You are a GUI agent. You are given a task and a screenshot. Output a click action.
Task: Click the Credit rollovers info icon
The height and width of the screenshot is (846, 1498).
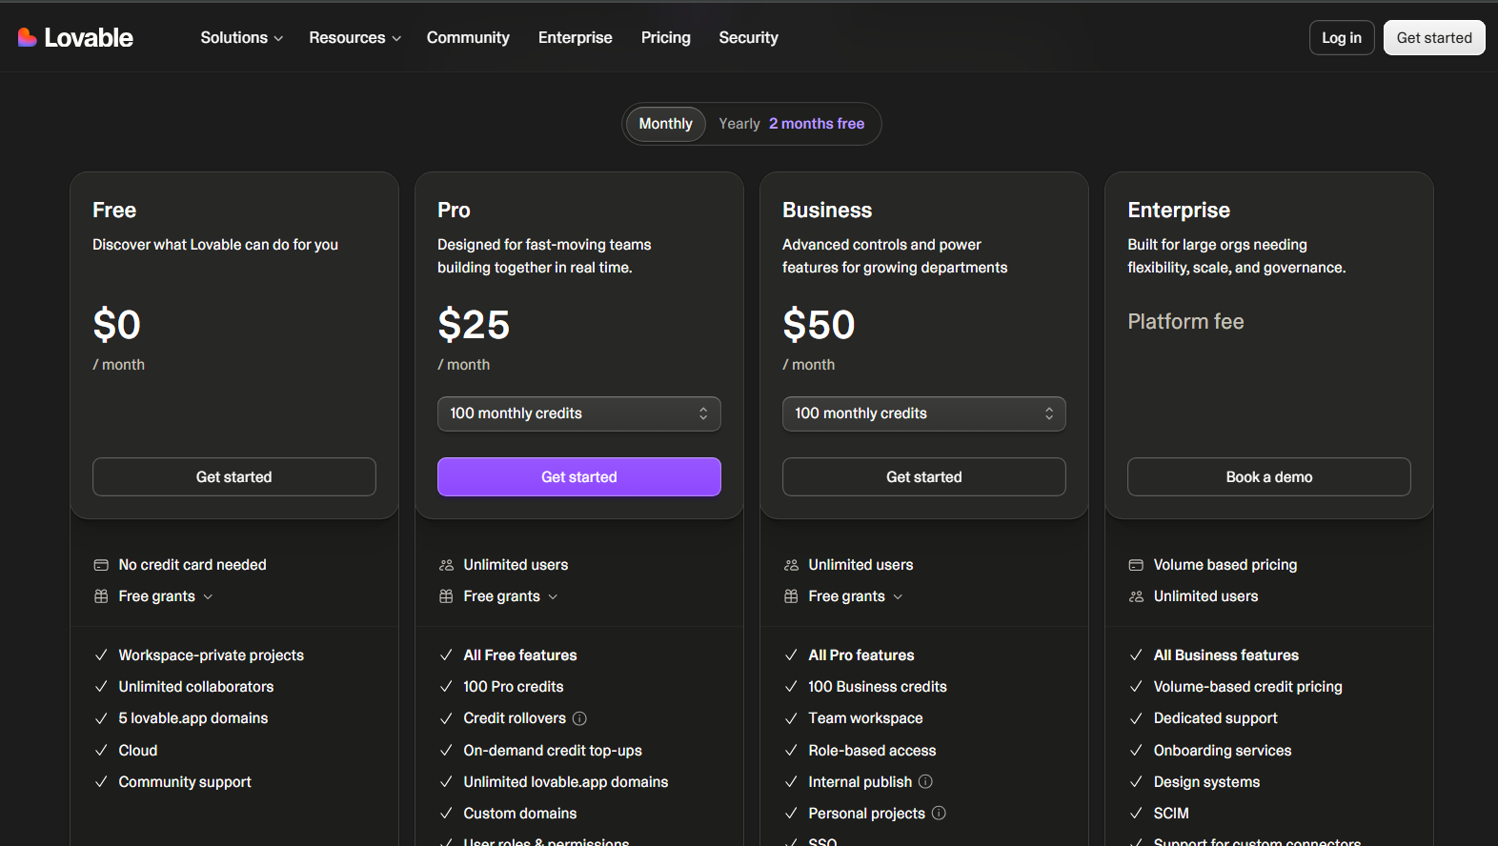[579, 718]
